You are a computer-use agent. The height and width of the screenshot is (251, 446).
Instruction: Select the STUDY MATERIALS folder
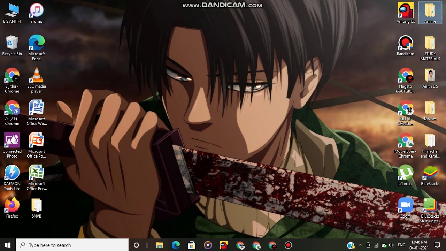(430, 48)
